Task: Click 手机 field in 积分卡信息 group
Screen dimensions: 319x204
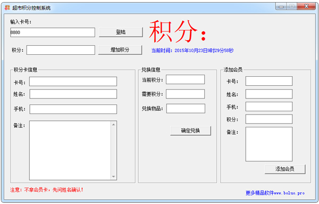Action: tap(73, 109)
